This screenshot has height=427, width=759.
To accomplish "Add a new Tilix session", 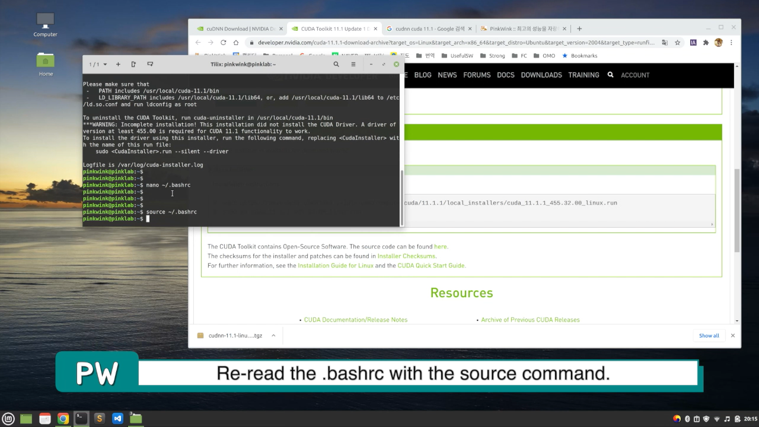I will (118, 64).
